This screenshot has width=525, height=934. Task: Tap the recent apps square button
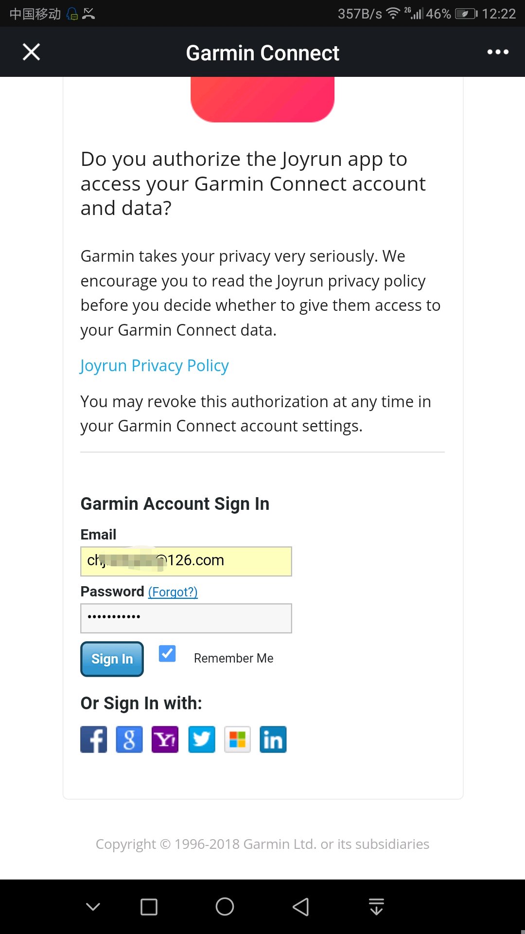(x=149, y=907)
